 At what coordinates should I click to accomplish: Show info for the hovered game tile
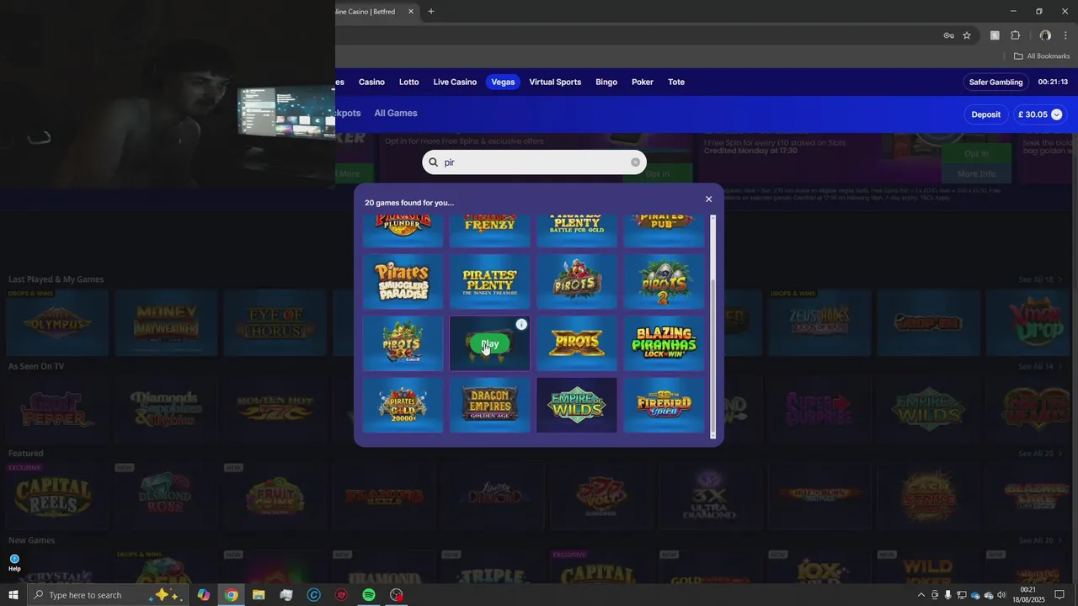[x=521, y=324]
